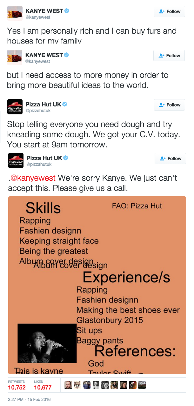Hit Follow on the last Pizza Hut UK tweet
Viewport: 194px width, 406px height.
pos(170,159)
